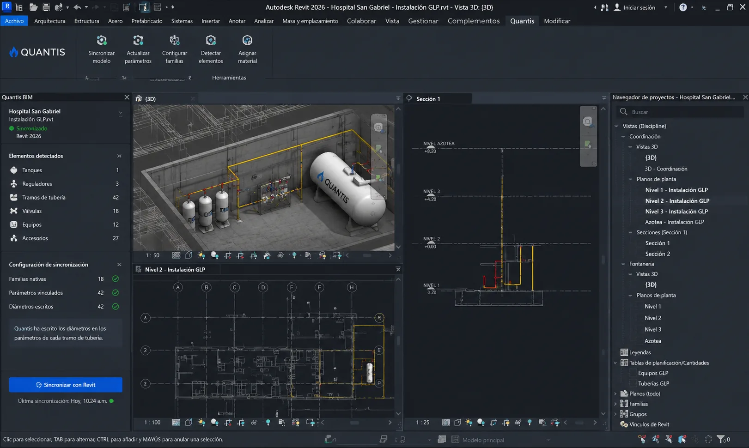Click detail level icon in 3D view control bar

tap(176, 255)
